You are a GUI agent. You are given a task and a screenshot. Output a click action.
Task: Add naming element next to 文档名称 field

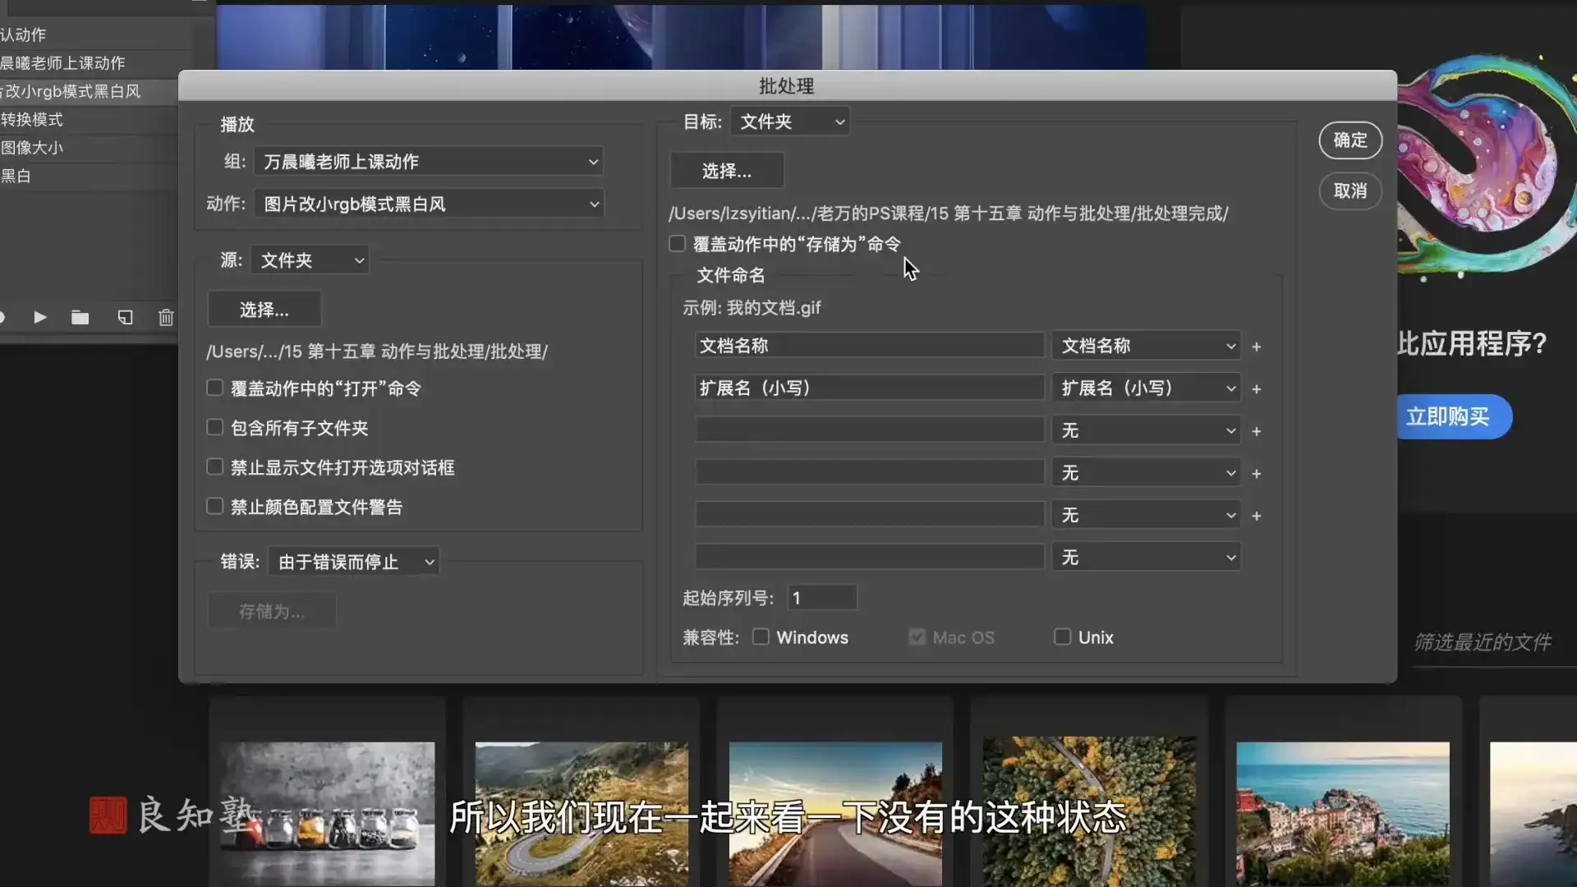point(1257,347)
